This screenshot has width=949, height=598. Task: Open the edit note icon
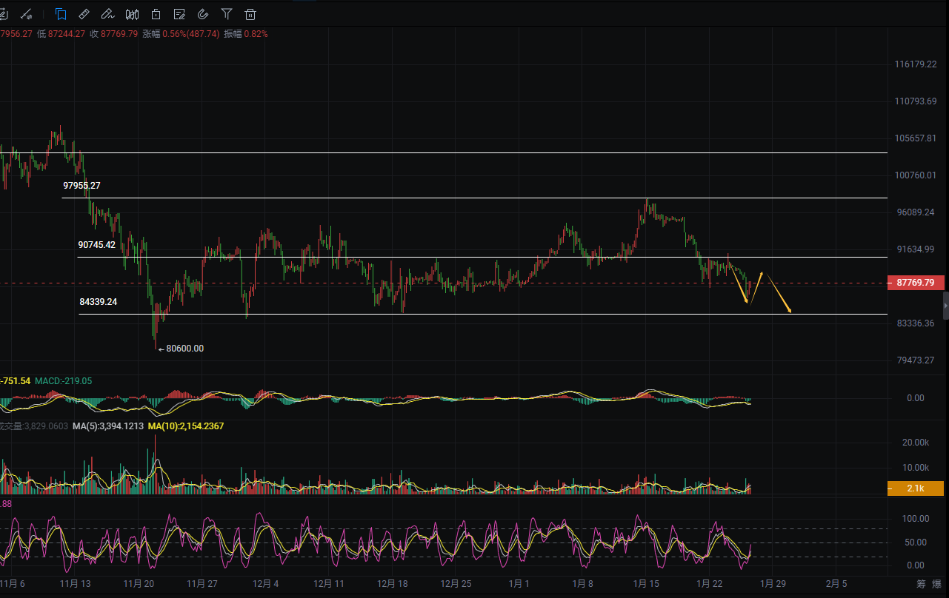point(179,14)
